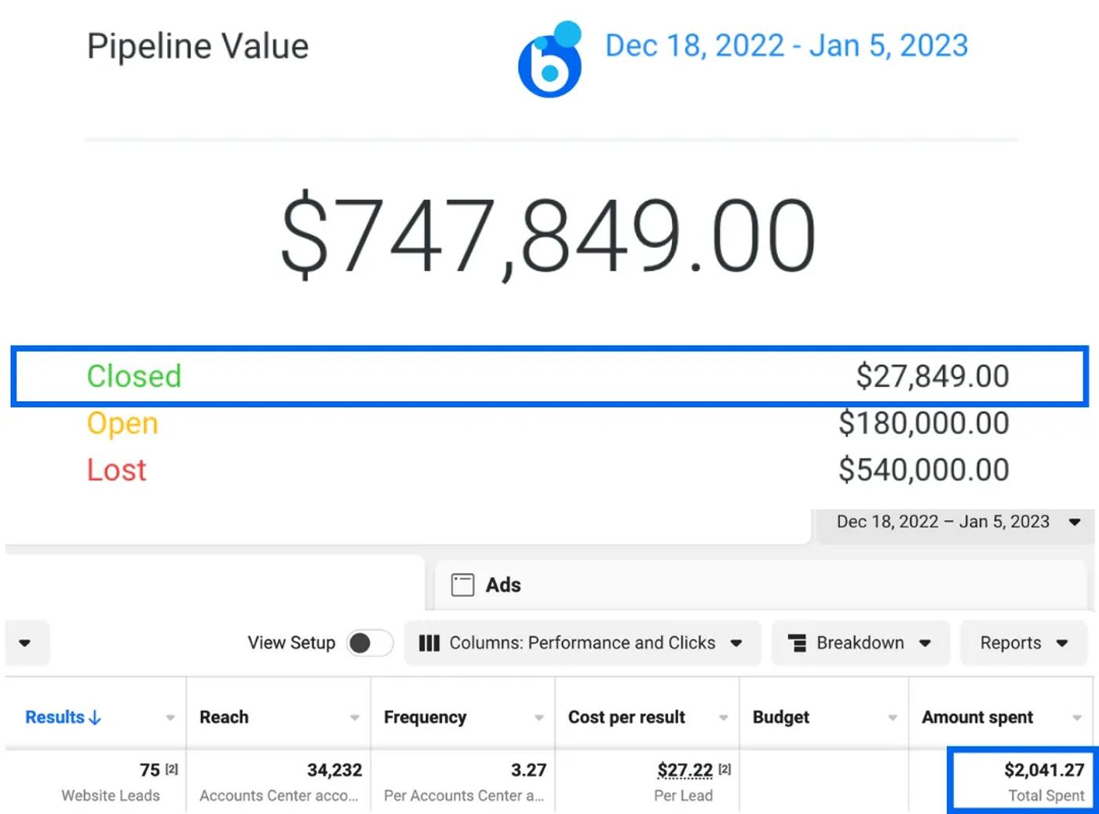Click the Accounts Center acco... caption under Reach
1099x814 pixels.
(279, 796)
